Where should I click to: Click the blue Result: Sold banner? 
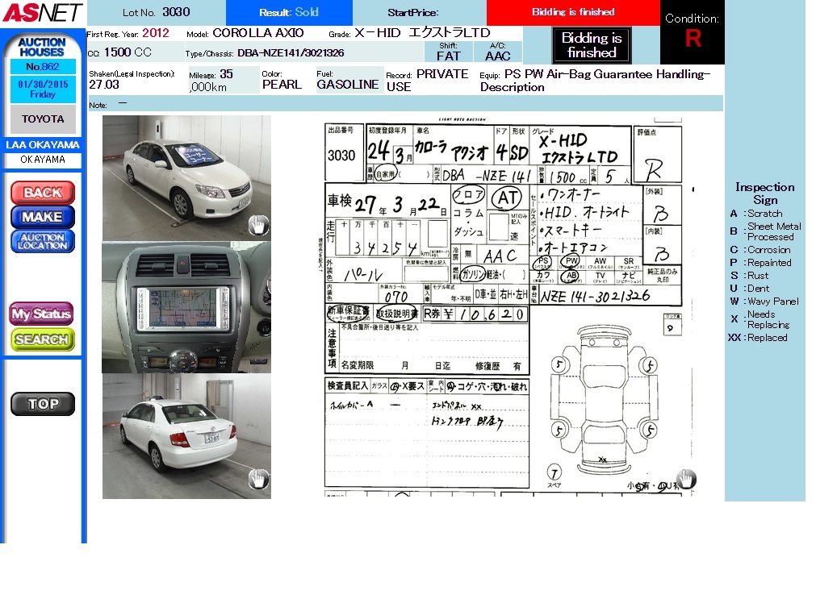[289, 13]
